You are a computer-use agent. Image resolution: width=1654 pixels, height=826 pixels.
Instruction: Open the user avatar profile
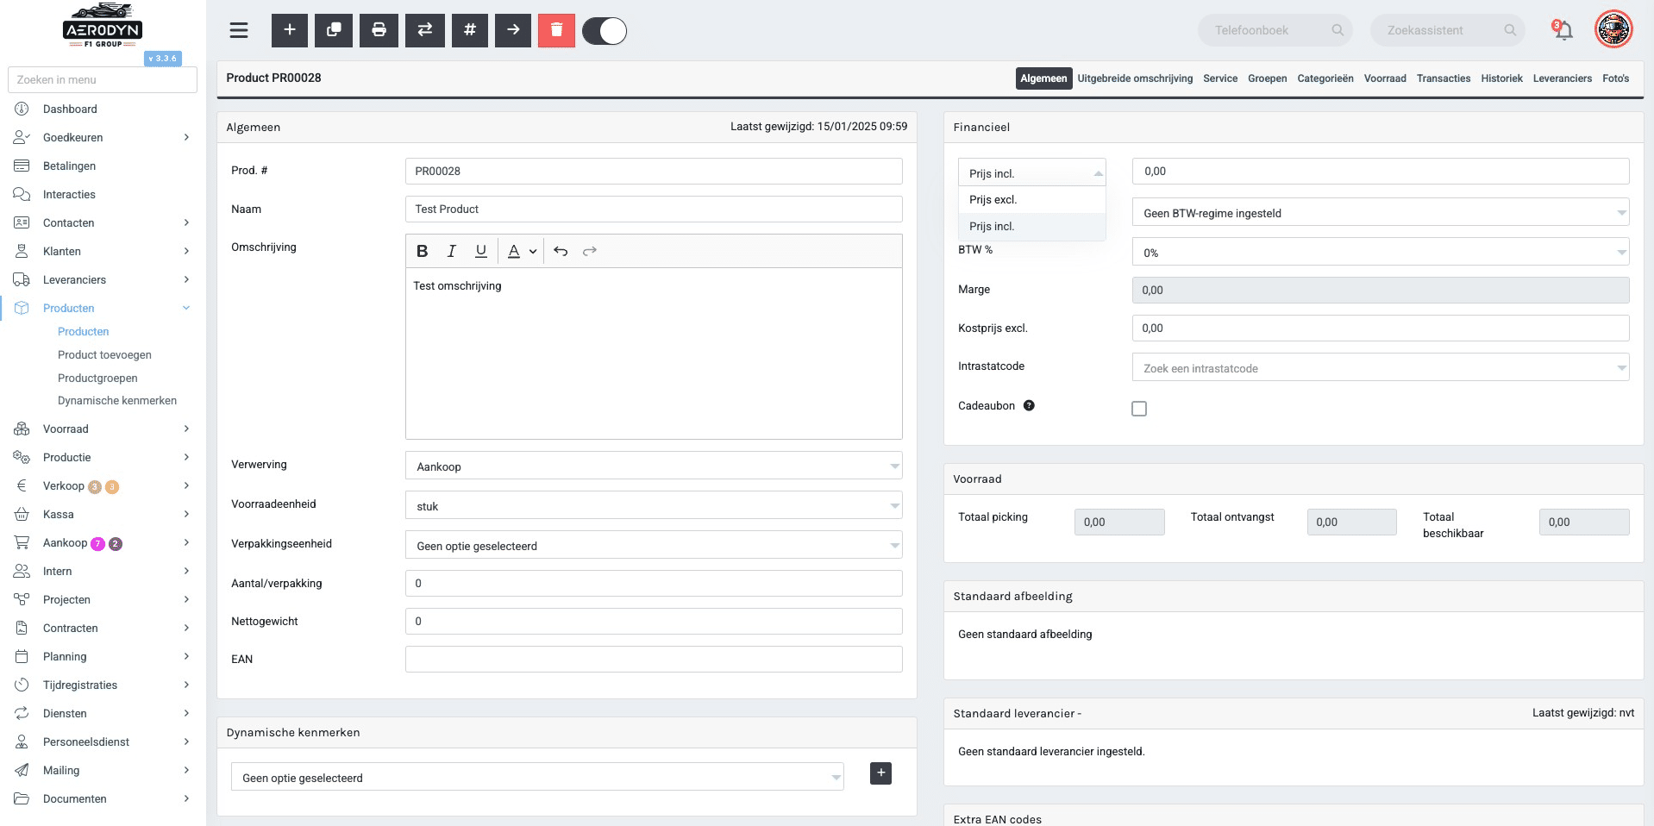1613,29
